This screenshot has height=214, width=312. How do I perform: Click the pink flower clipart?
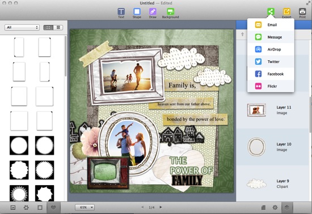click(x=91, y=142)
